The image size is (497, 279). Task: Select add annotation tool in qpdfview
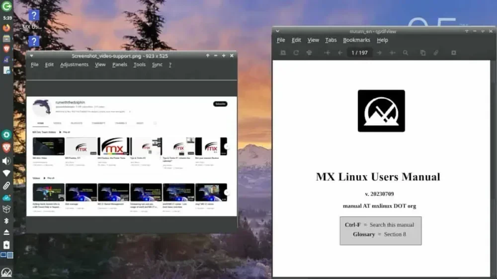click(436, 53)
